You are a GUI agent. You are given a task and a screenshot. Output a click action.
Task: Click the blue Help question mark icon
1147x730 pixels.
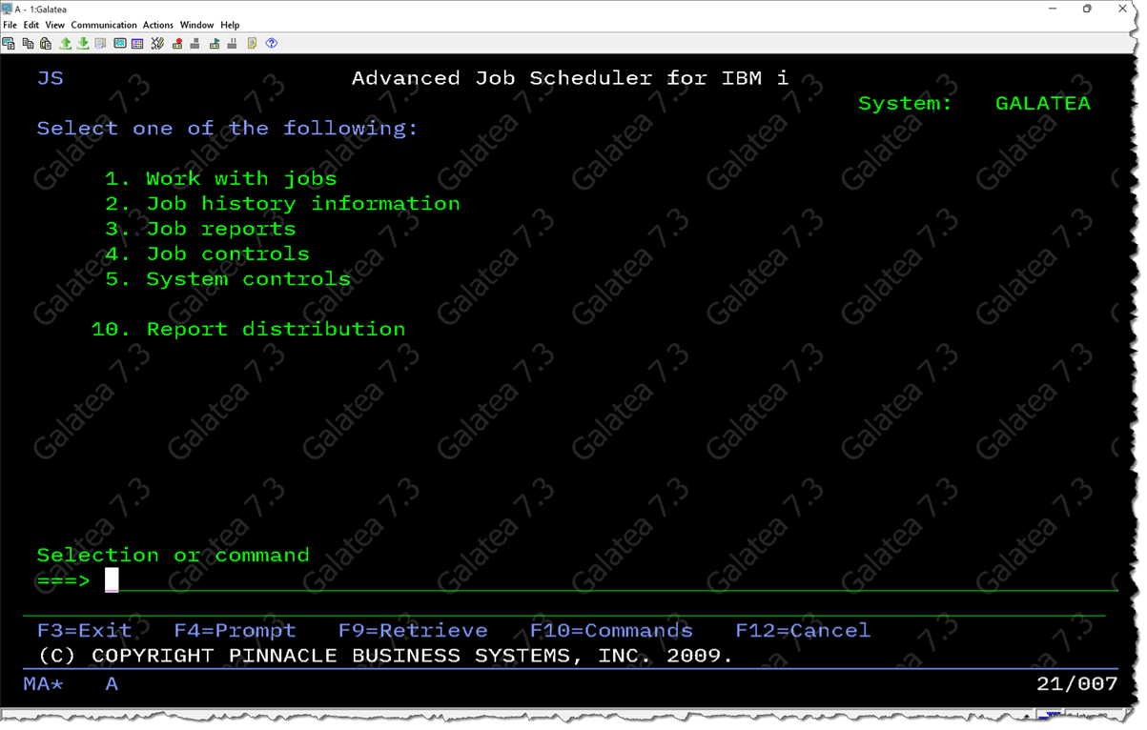[x=272, y=43]
